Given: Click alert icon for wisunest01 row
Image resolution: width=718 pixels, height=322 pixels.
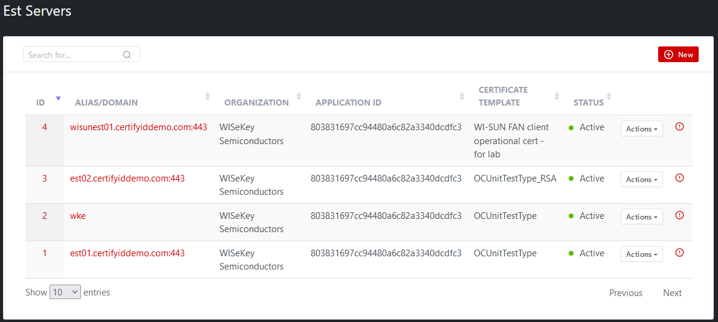Looking at the screenshot, I should tap(679, 127).
